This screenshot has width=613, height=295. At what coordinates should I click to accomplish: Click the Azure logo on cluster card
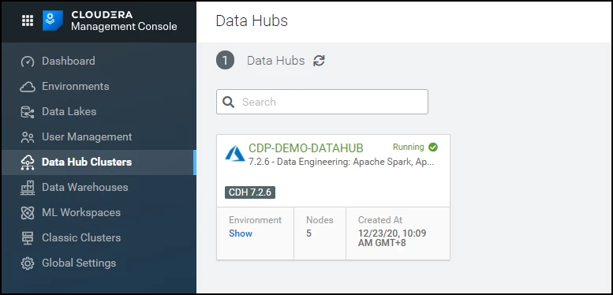[x=234, y=153]
